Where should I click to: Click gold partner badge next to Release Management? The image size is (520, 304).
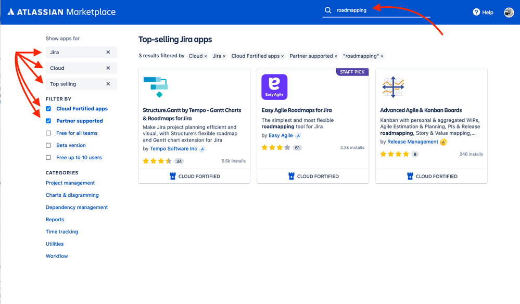(443, 142)
